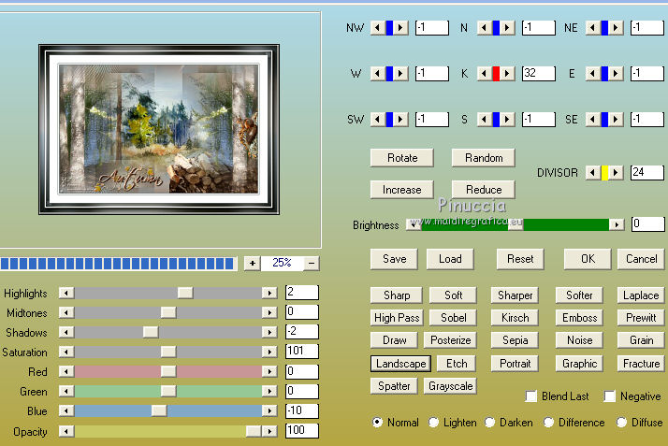Apply the Spatter preset

[x=394, y=386]
